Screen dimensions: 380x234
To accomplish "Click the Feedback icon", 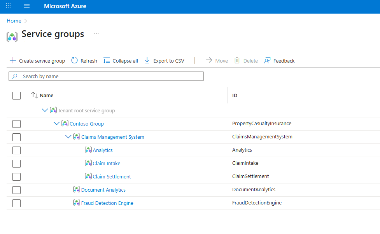I will 267,60.
